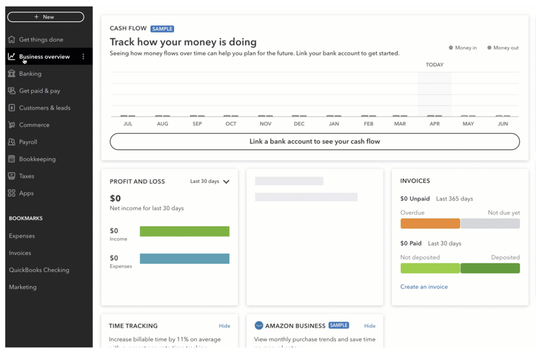Open the Expenses bookmark
The width and height of the screenshot is (536, 362).
pos(22,236)
